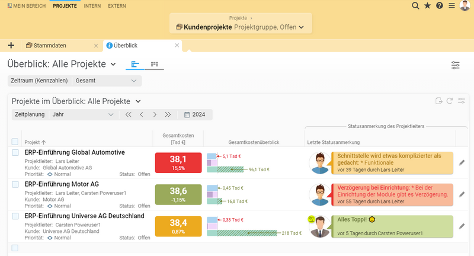Open the Zeitplanung Jahr dropdown
The width and height of the screenshot is (474, 256).
[x=82, y=114]
